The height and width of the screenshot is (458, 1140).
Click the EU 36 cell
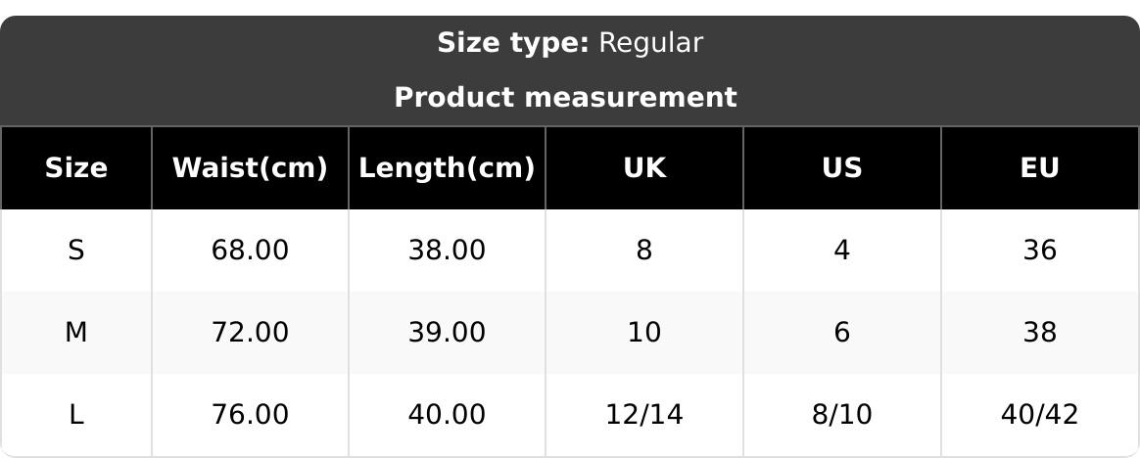click(1039, 251)
